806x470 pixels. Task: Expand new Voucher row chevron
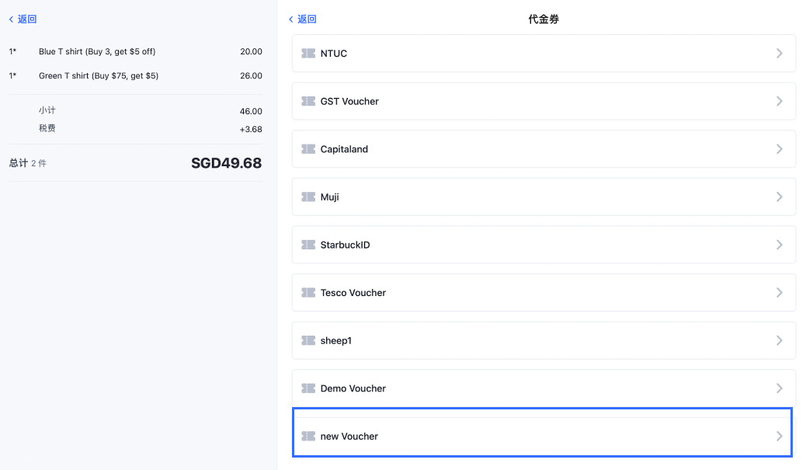click(780, 436)
